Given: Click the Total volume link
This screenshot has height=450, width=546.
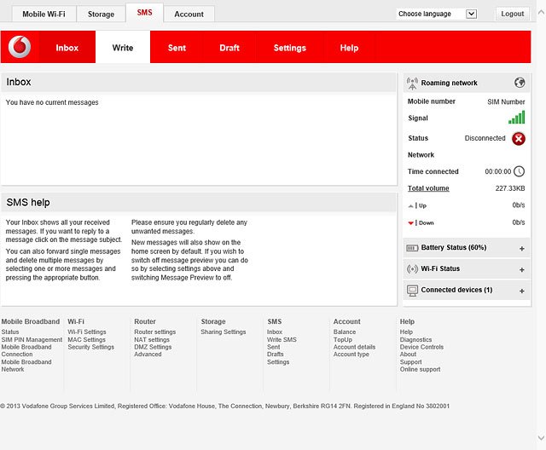Looking at the screenshot, I should (428, 188).
